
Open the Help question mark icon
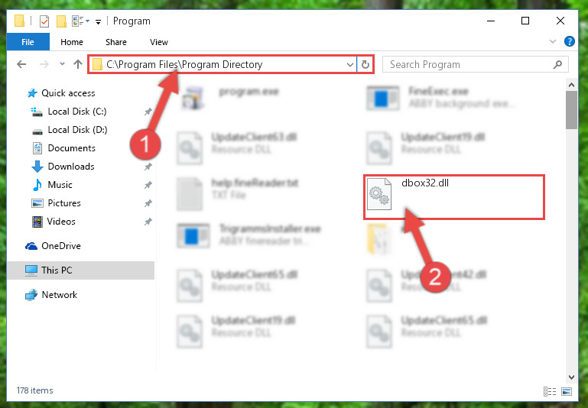click(569, 41)
